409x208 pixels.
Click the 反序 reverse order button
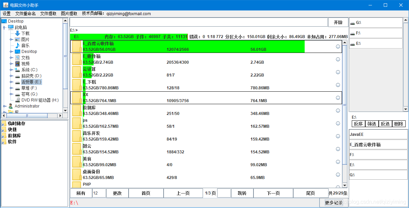[359, 124]
